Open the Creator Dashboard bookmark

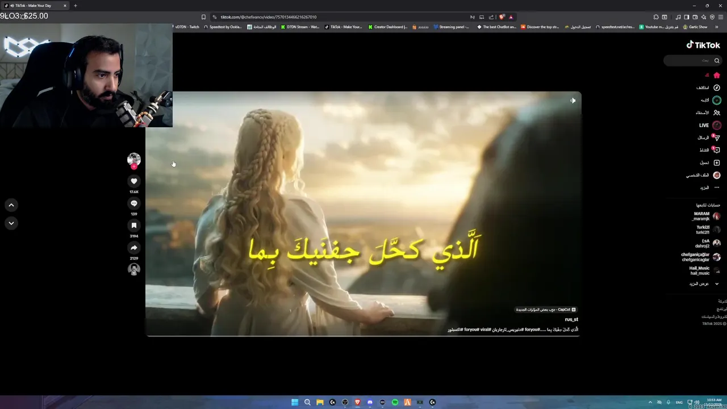pos(388,27)
